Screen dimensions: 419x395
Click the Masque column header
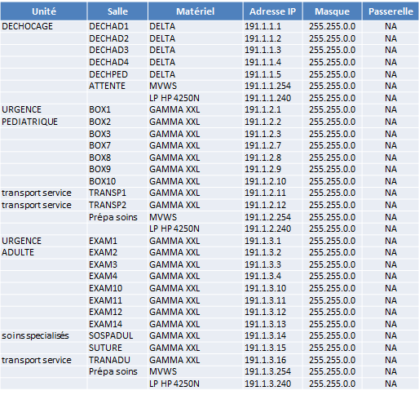pos(332,11)
